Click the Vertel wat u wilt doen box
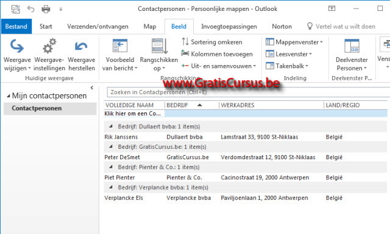This screenshot has height=234, width=390. coord(346,26)
